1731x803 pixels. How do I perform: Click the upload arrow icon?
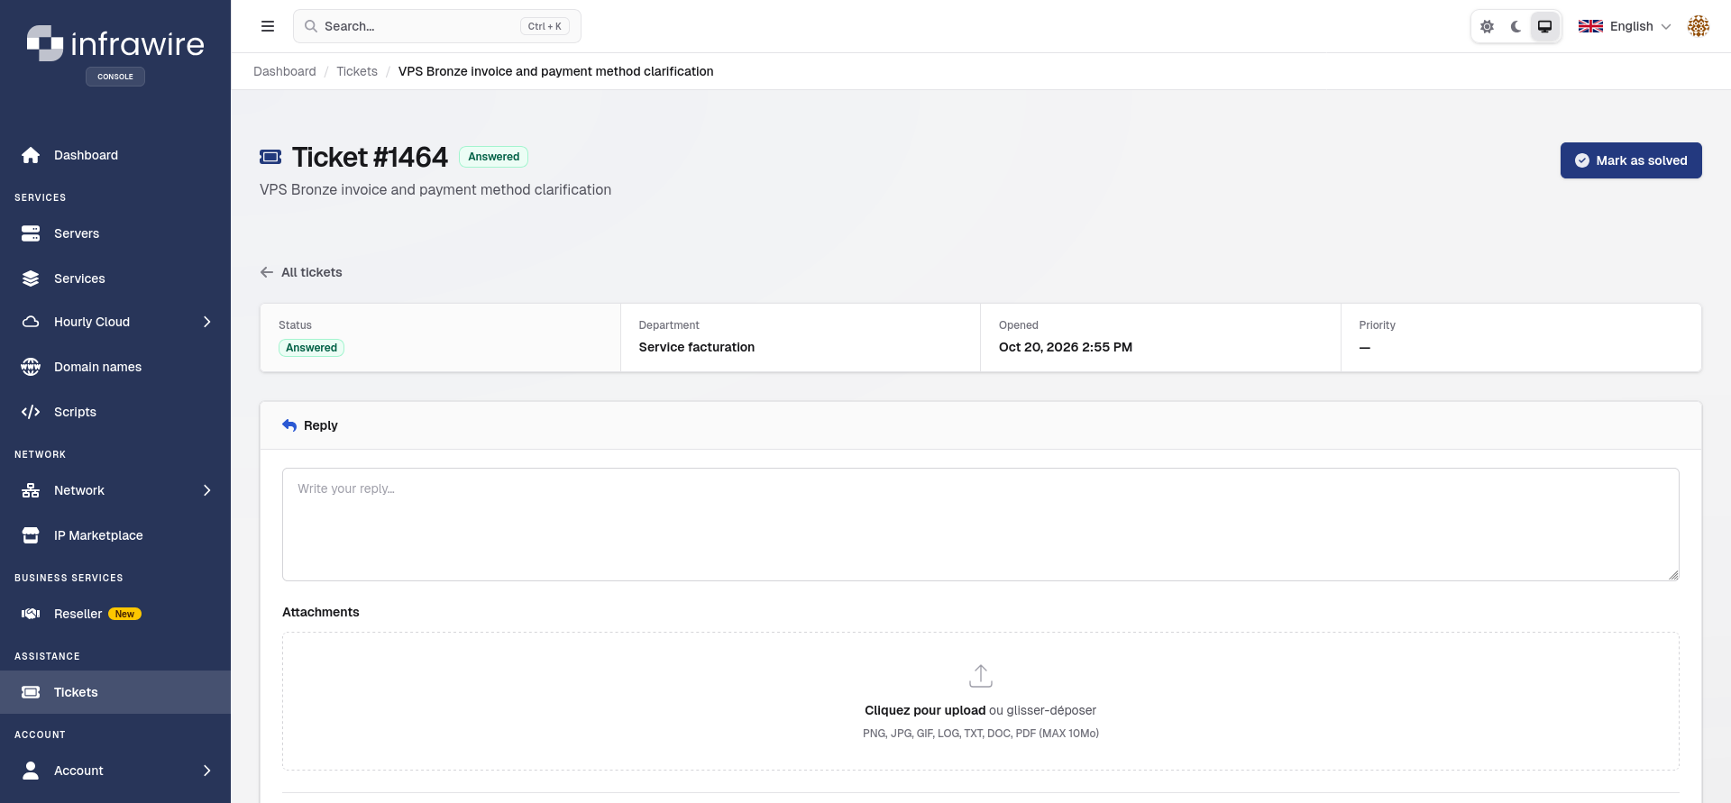pyautogui.click(x=981, y=676)
